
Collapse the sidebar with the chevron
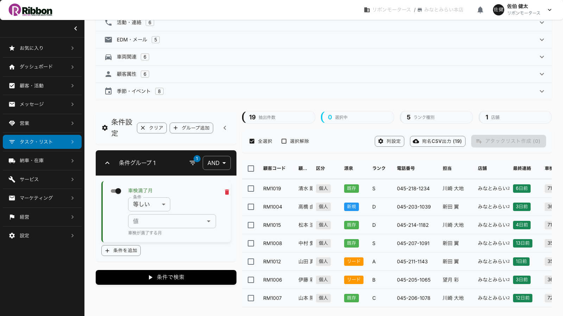click(x=76, y=28)
